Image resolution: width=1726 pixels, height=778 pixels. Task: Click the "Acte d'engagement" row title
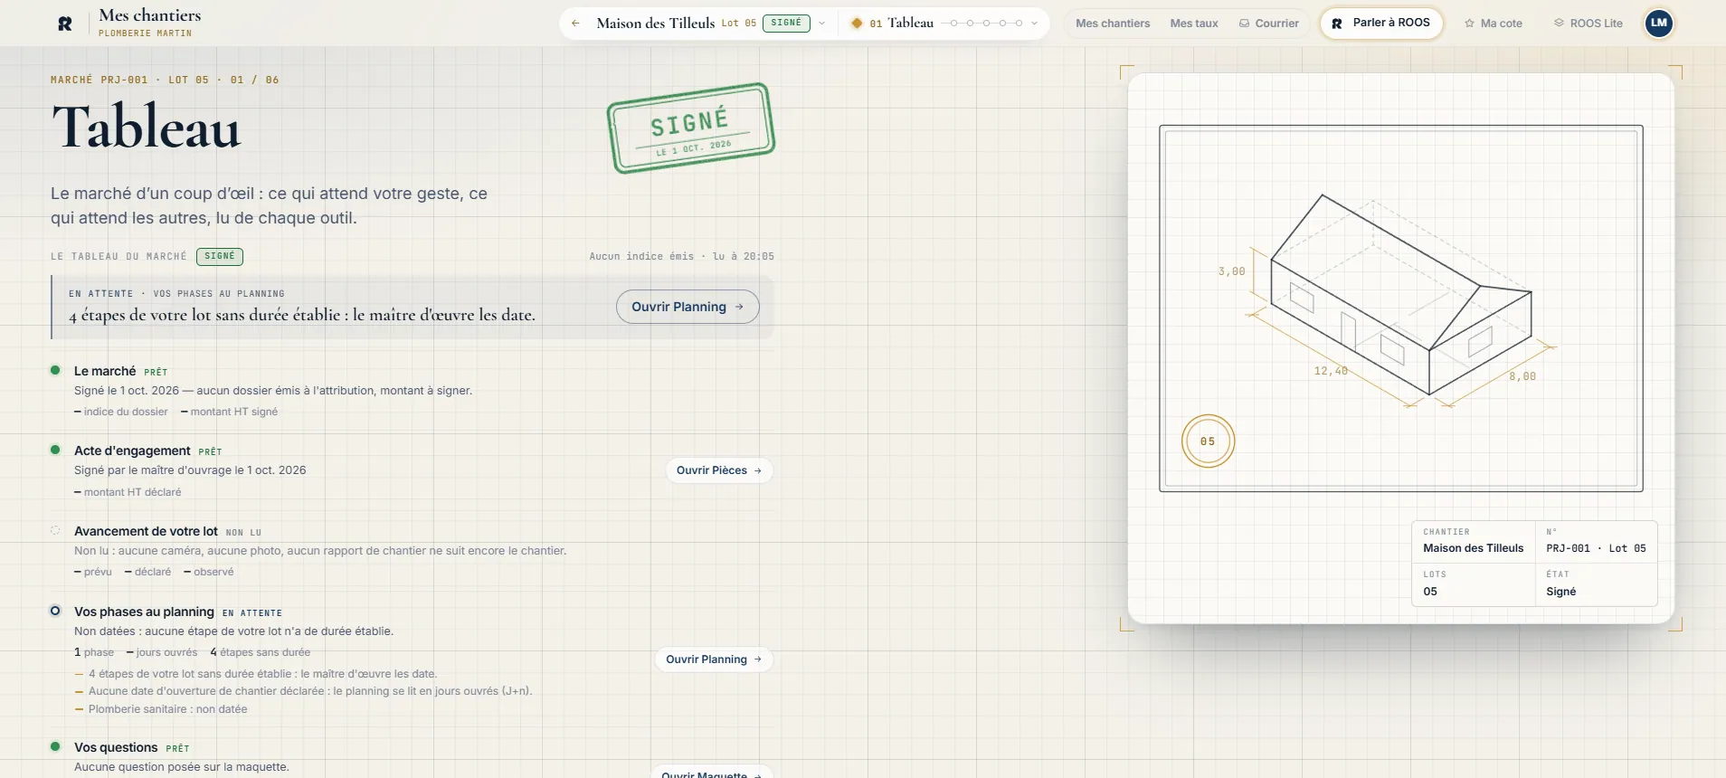[x=132, y=451]
